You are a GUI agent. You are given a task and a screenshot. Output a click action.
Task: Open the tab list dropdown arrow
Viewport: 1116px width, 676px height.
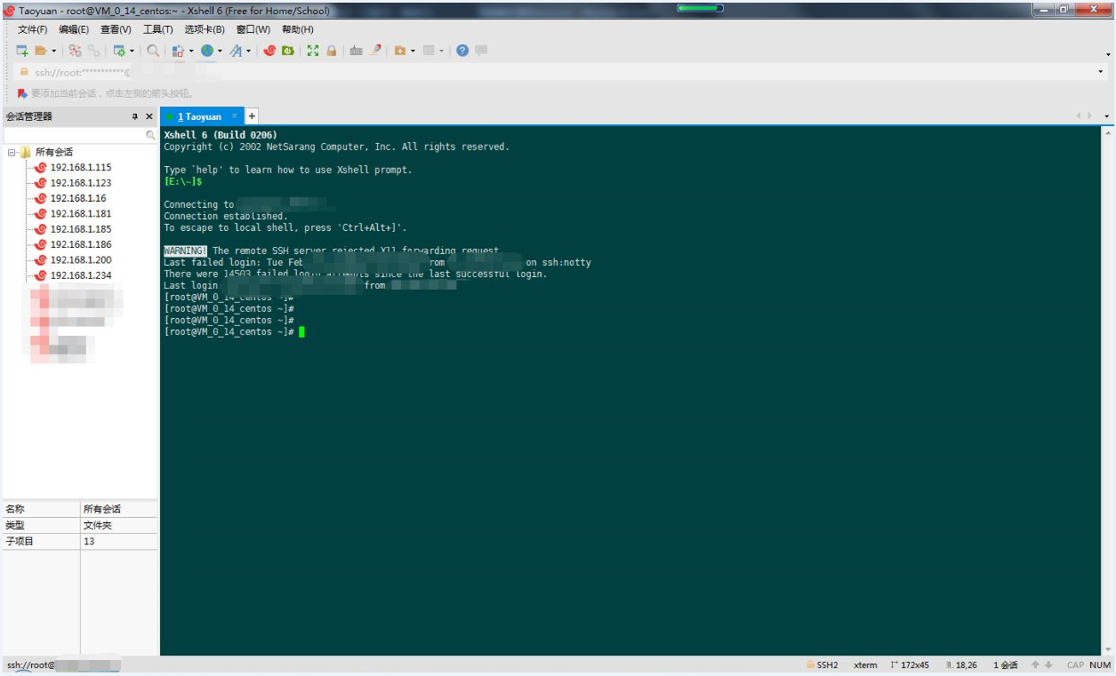click(x=1107, y=116)
